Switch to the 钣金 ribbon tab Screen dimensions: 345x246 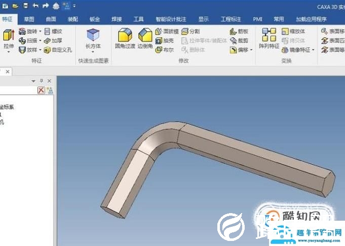(x=95, y=19)
